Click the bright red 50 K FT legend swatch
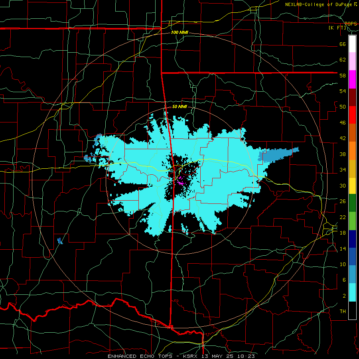 coord(352,115)
